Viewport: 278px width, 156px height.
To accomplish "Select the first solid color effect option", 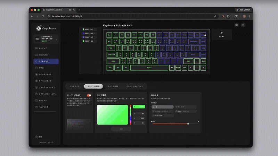I will (162, 107).
